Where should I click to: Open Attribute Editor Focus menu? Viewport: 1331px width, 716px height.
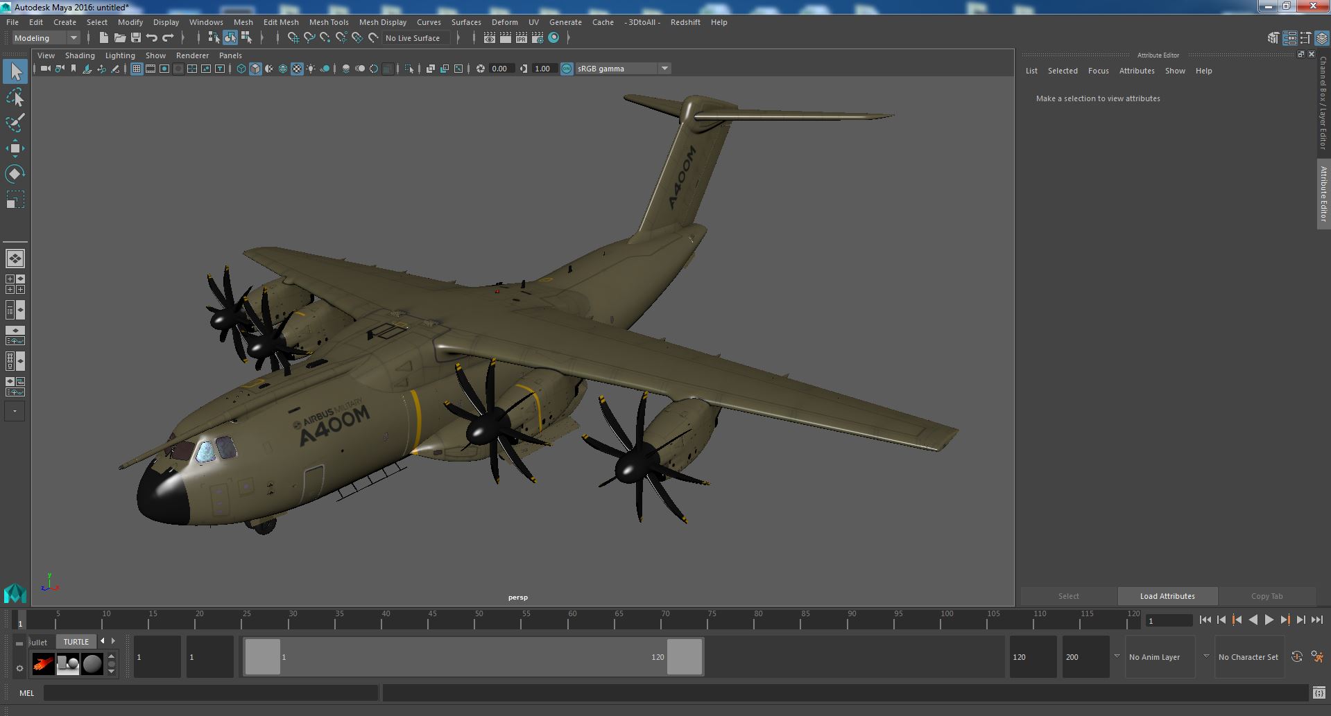tap(1098, 71)
